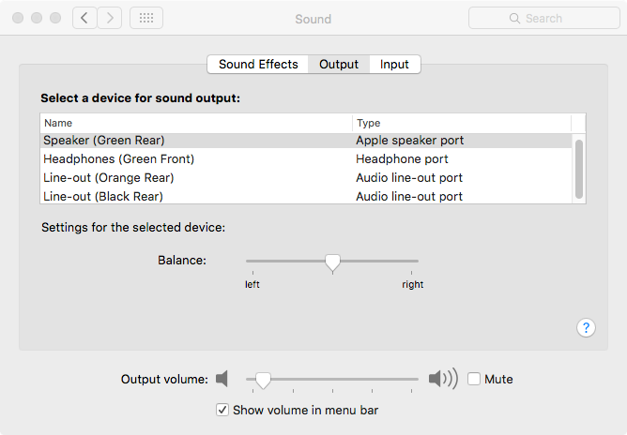Enable the Mute checkbox
This screenshot has height=435, width=627.
[x=474, y=379]
